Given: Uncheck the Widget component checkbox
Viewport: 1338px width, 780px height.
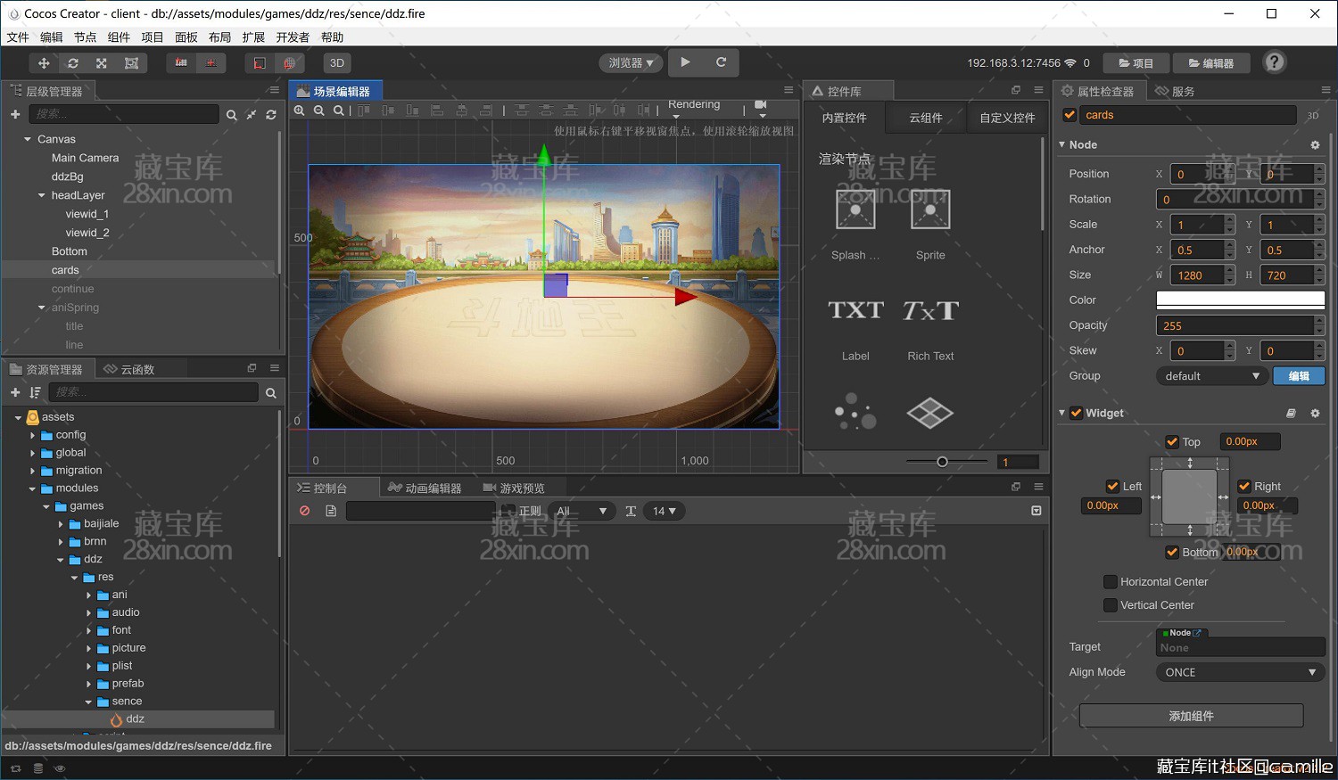Looking at the screenshot, I should tap(1076, 413).
